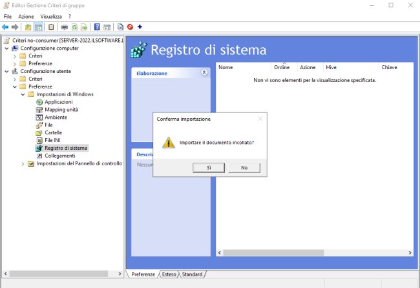Click the Back arrow in toolbar

(x=5, y=27)
